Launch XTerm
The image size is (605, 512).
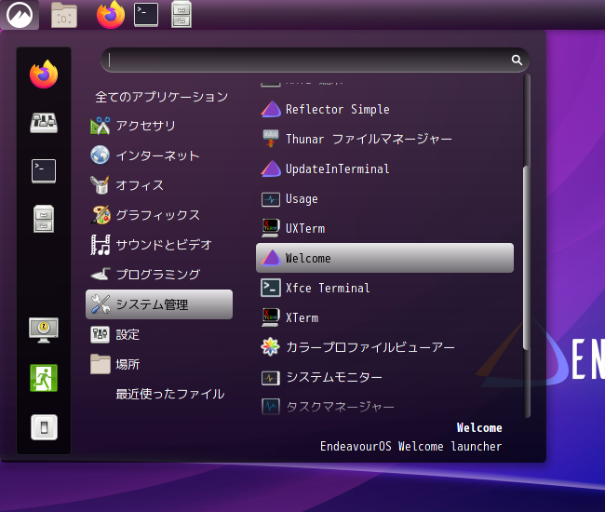384,317
